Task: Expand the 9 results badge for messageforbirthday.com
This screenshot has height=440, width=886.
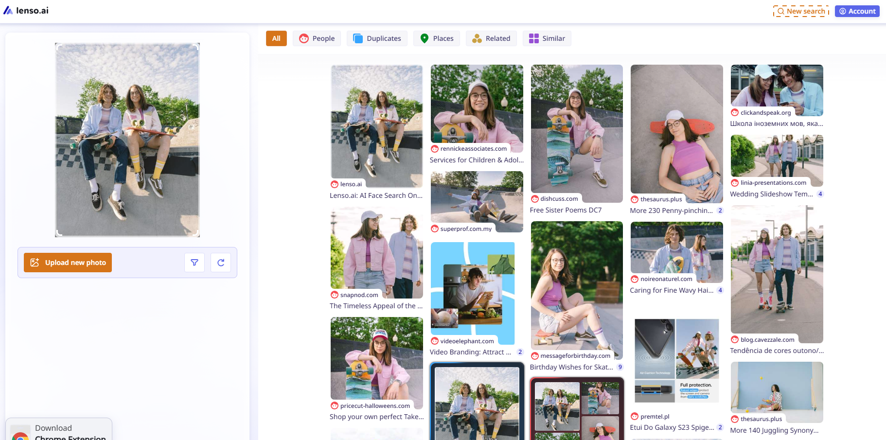Action: pos(620,367)
